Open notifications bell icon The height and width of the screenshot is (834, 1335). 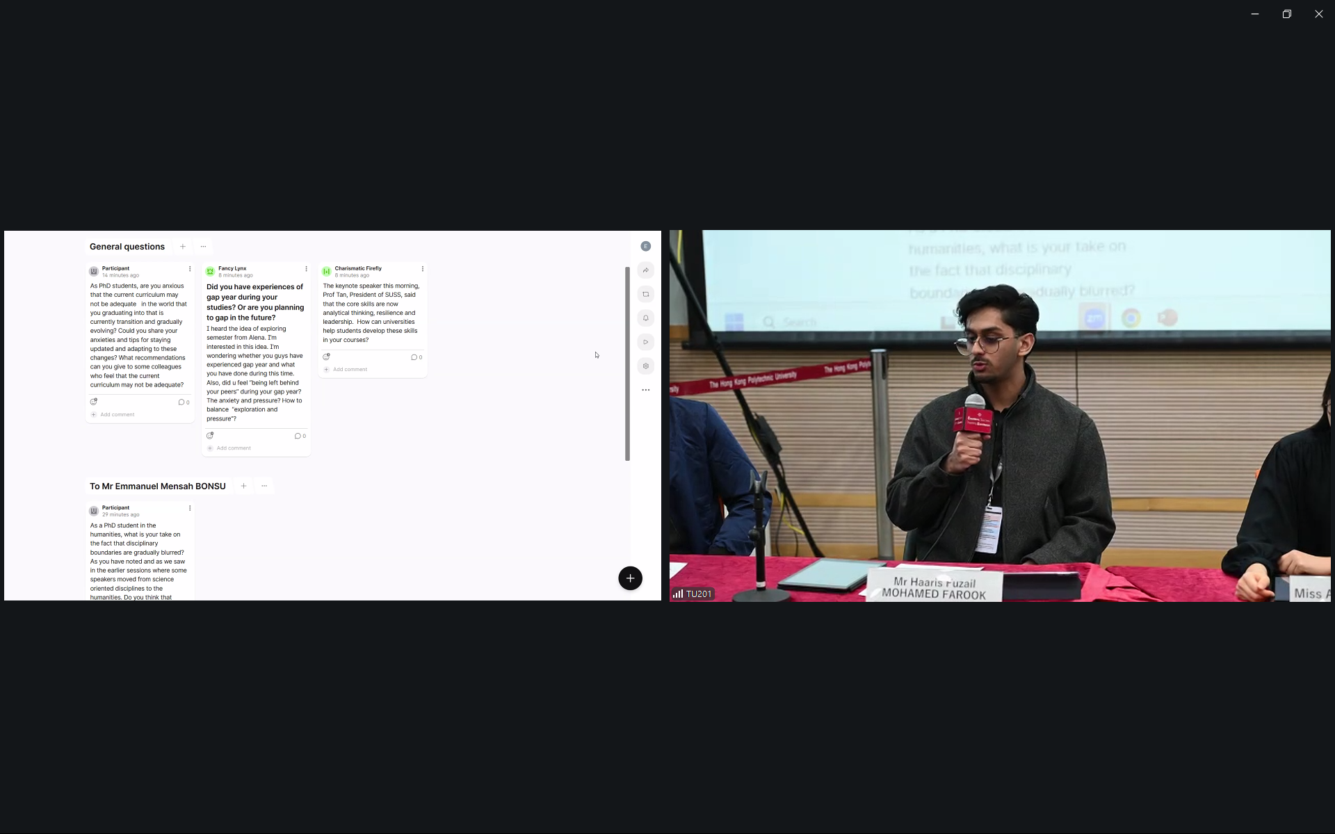coord(645,318)
